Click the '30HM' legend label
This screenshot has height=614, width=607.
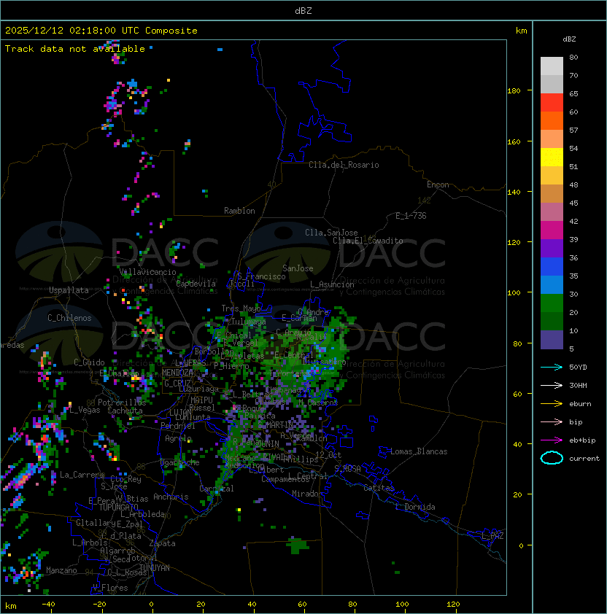click(578, 385)
